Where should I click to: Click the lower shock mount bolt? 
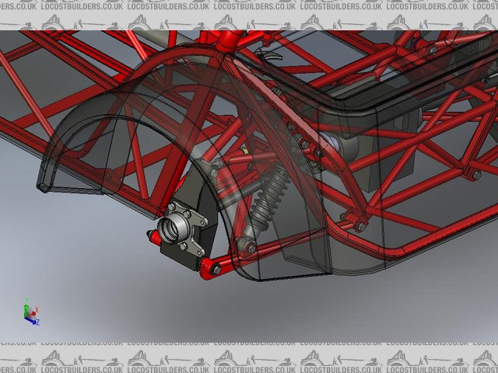pos(251,246)
